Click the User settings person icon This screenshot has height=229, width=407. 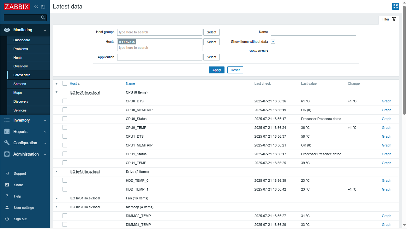(7, 208)
